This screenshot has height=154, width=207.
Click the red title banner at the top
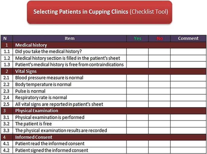99,12
